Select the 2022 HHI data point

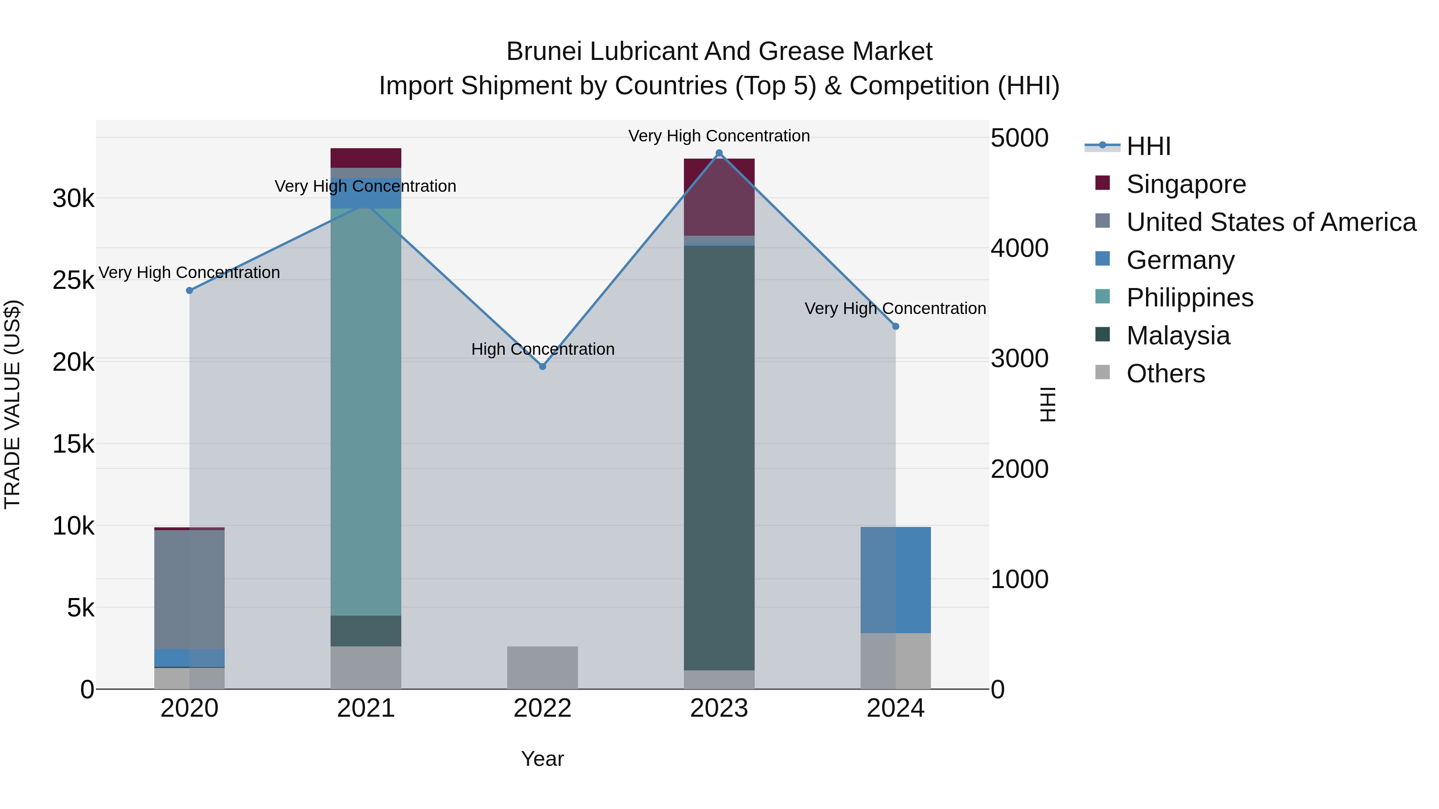coord(542,366)
